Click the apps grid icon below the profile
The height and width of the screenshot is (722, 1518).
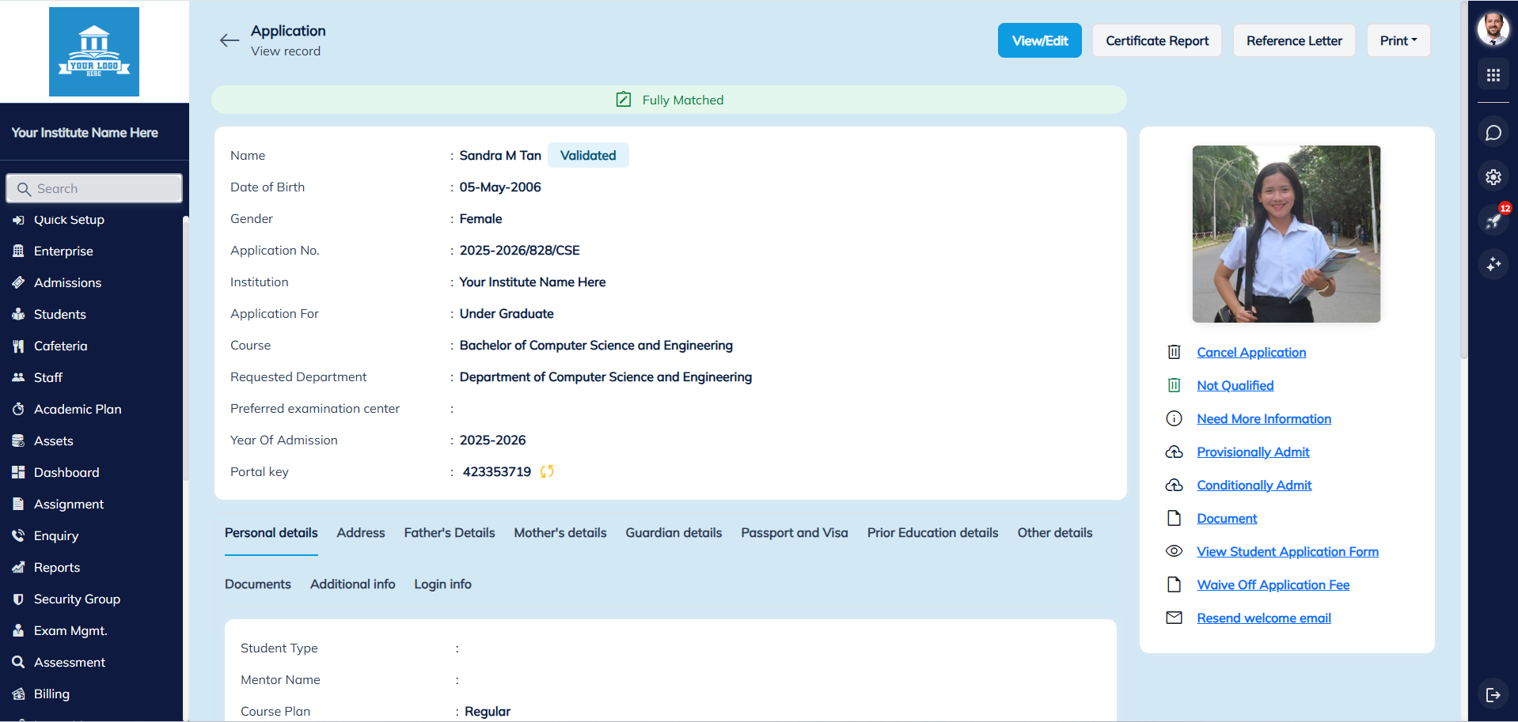[x=1493, y=75]
